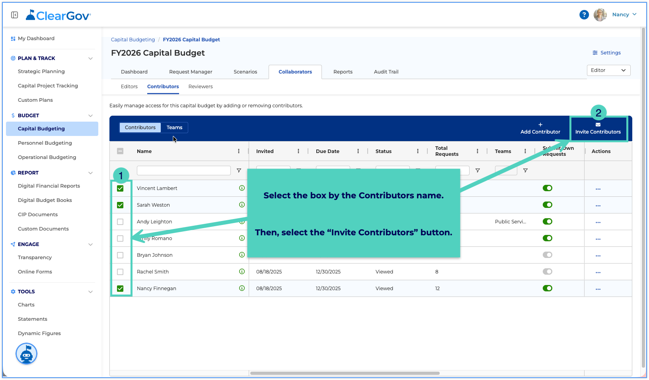The image size is (649, 380).
Task: Open the Name column menu dots
Action: click(239, 151)
